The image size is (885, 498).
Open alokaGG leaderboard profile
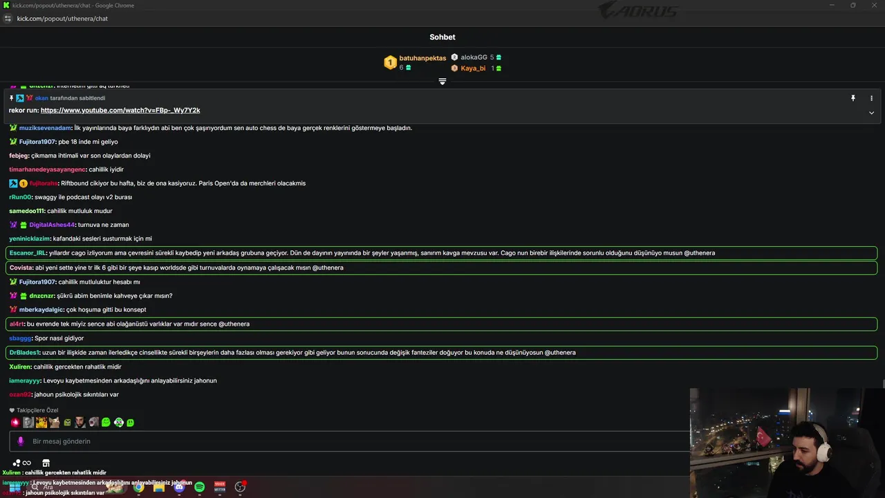(x=474, y=57)
